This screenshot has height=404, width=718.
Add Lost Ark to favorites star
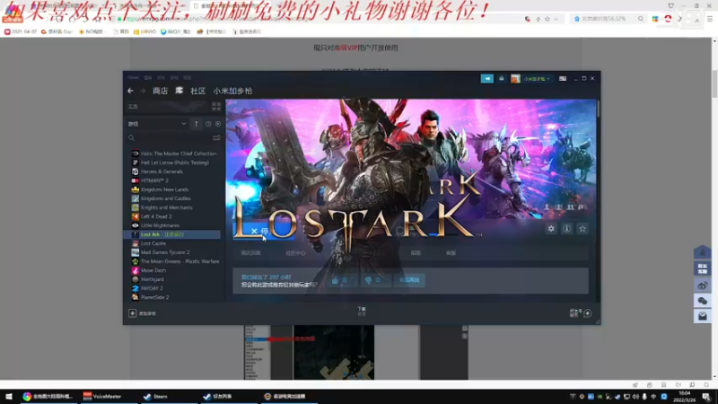pos(582,229)
